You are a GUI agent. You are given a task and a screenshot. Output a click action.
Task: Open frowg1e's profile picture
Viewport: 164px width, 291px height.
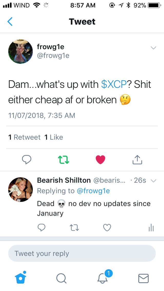pos(20,51)
